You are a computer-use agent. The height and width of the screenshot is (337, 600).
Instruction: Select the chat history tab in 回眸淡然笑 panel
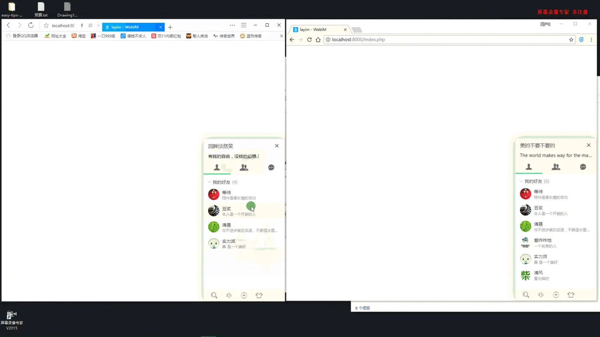(271, 168)
